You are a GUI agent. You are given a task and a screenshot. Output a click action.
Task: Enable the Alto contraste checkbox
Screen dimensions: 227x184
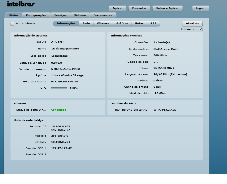click(x=12, y=24)
